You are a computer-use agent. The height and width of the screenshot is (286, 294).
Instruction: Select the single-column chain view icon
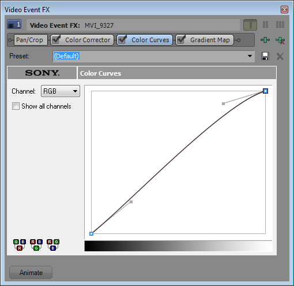click(250, 25)
